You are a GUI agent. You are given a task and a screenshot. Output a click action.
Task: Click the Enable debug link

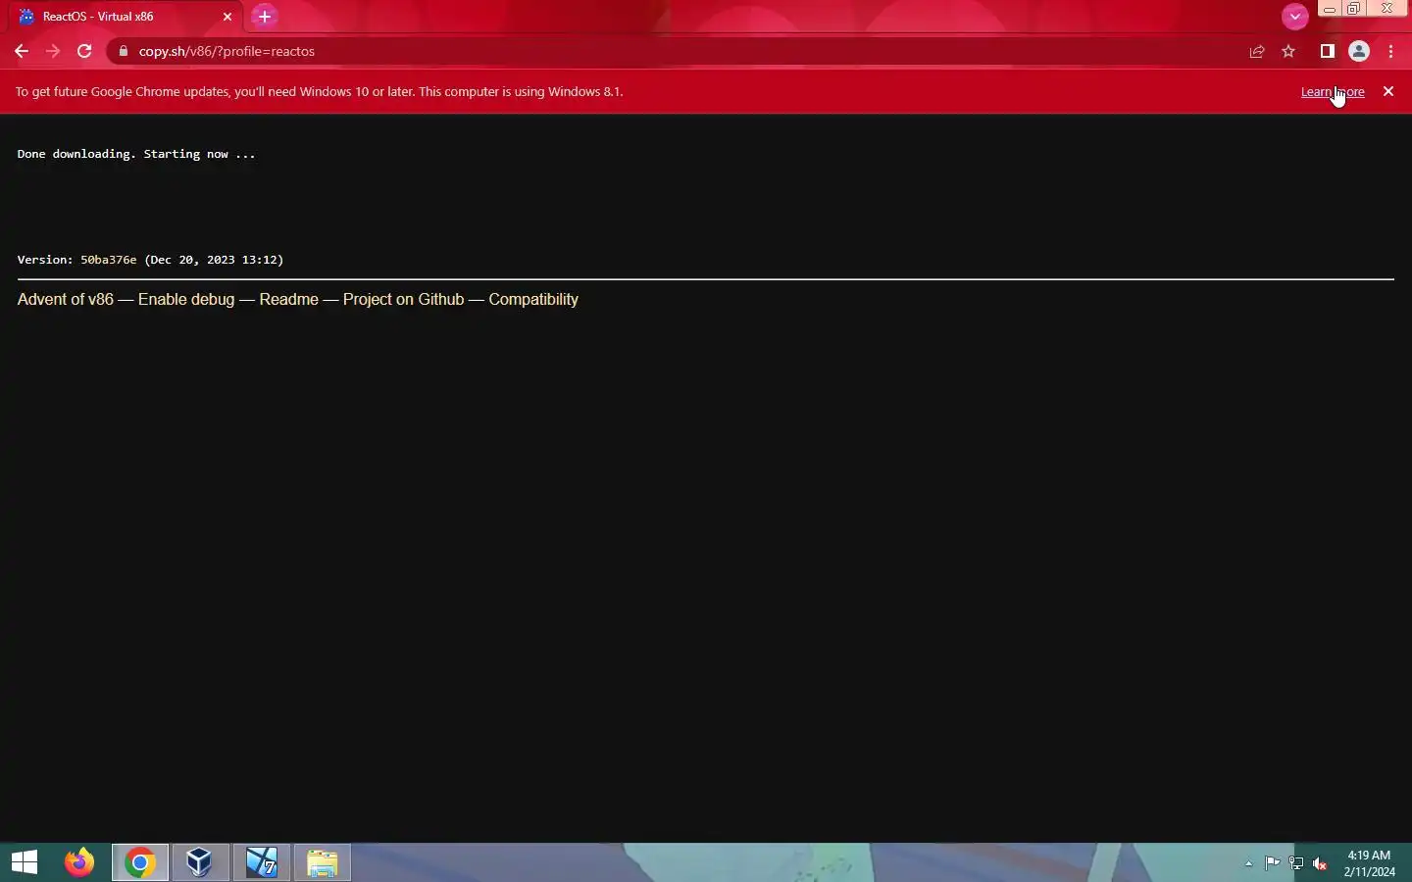186,299
